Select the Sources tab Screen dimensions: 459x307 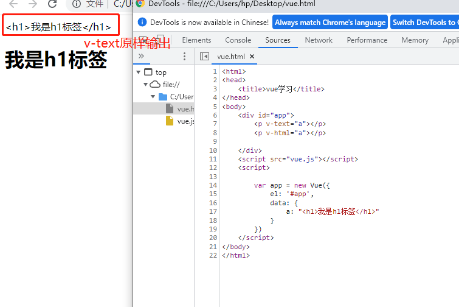click(x=278, y=40)
